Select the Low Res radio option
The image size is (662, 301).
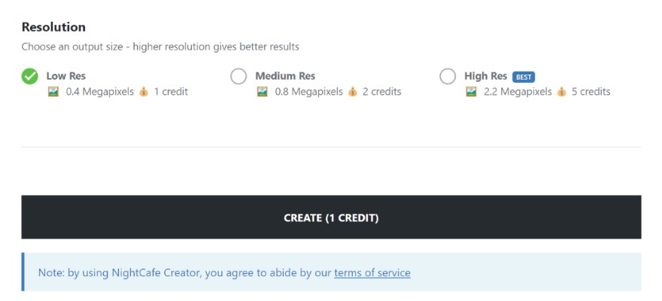coord(30,76)
